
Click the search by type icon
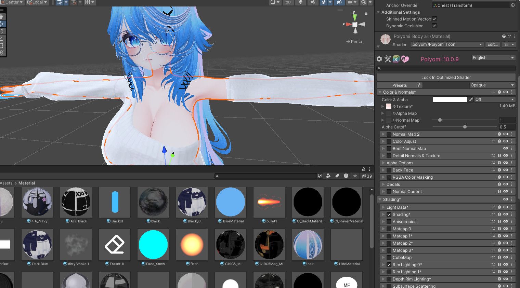tap(328, 176)
